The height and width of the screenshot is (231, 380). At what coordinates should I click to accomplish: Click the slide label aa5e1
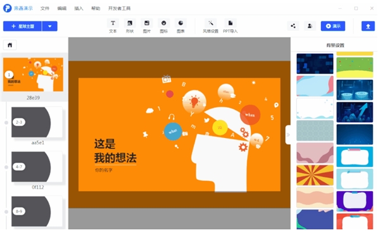pyautogui.click(x=38, y=142)
